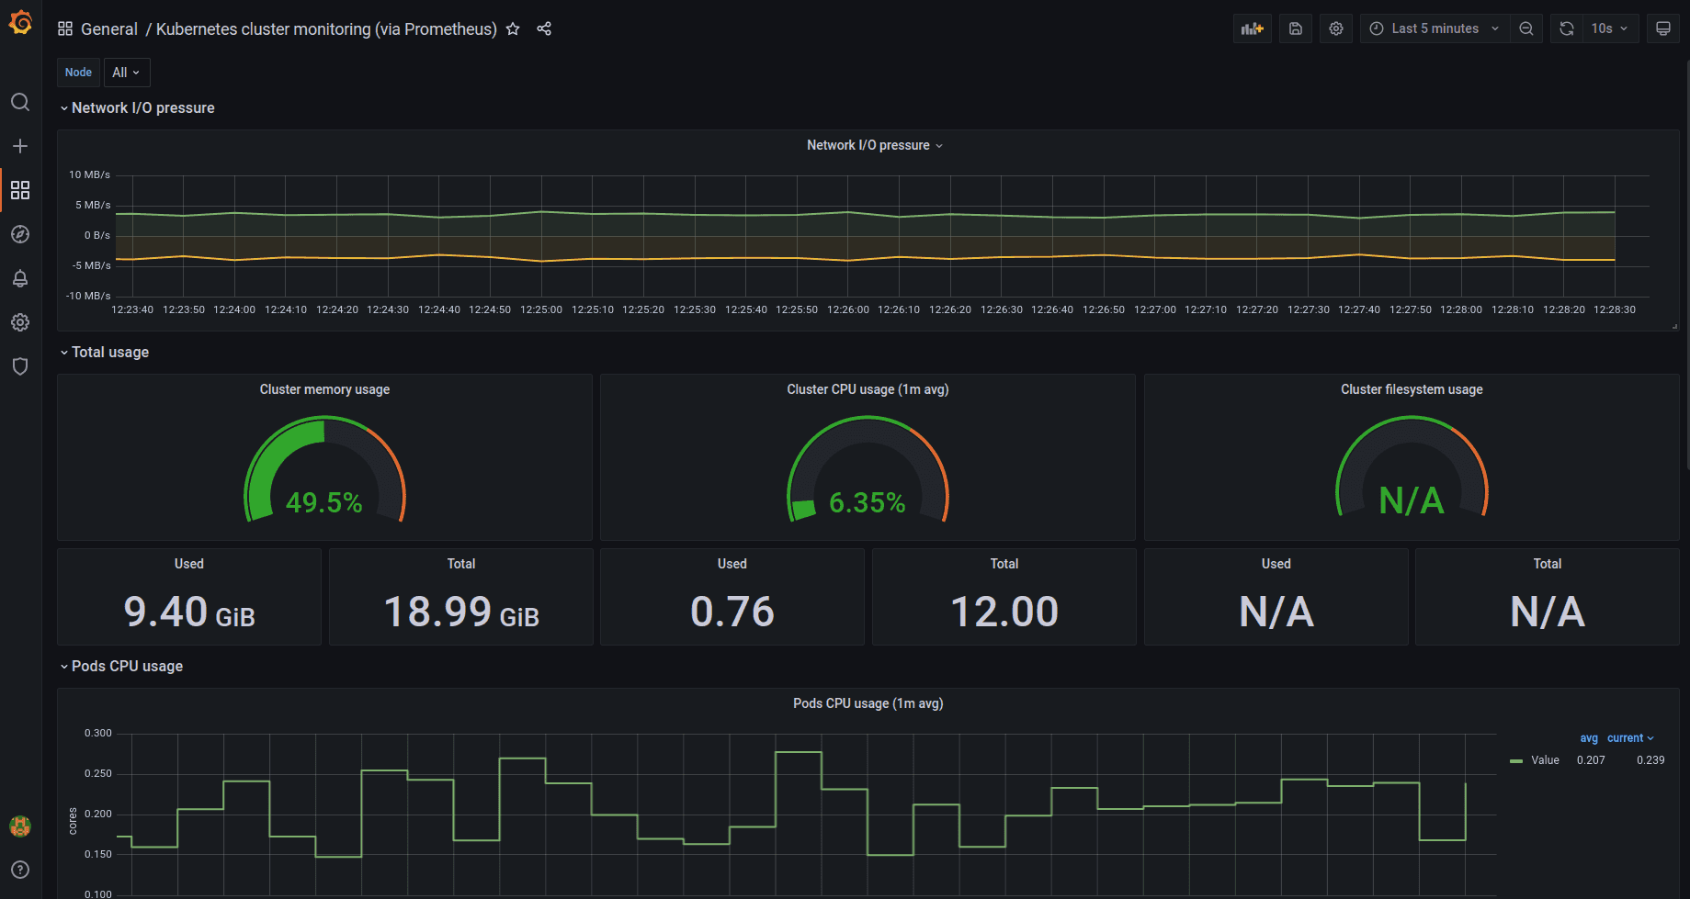The image size is (1690, 899).
Task: Open dashboard settings gear in top bar
Action: click(x=1336, y=28)
